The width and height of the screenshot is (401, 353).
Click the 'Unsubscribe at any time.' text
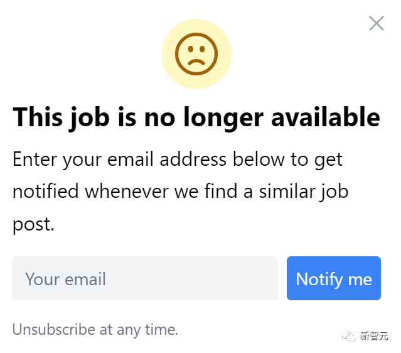95,329
